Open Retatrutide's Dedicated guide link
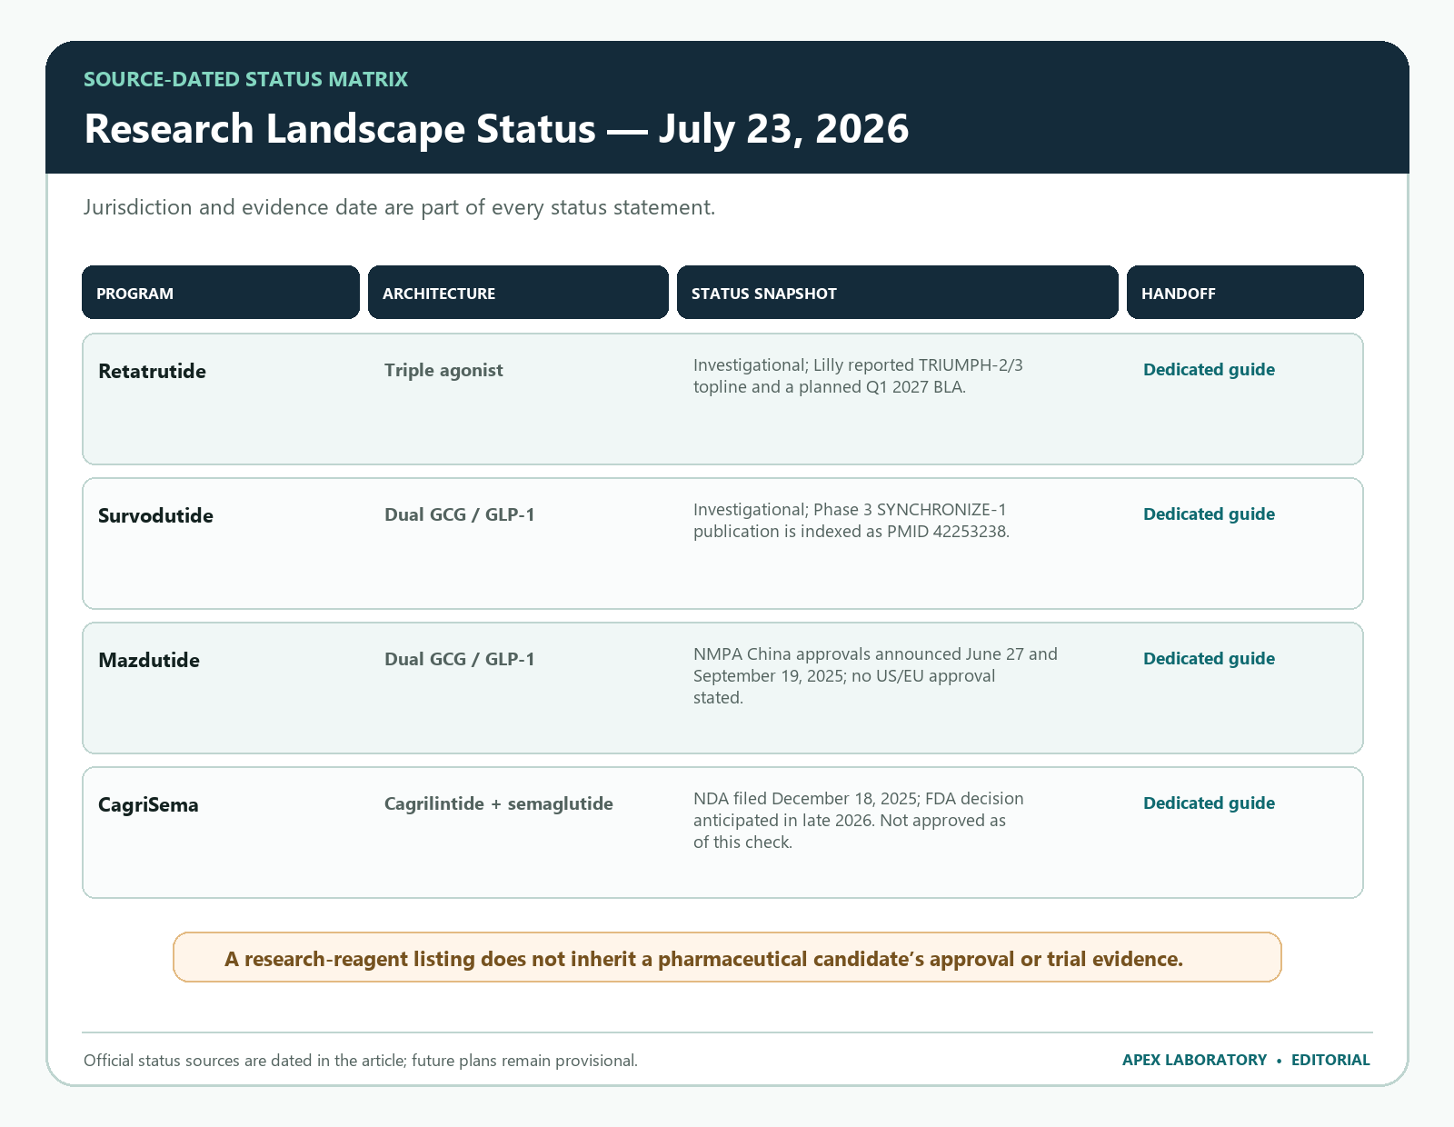Screen dimensions: 1454x1127 click(1209, 370)
